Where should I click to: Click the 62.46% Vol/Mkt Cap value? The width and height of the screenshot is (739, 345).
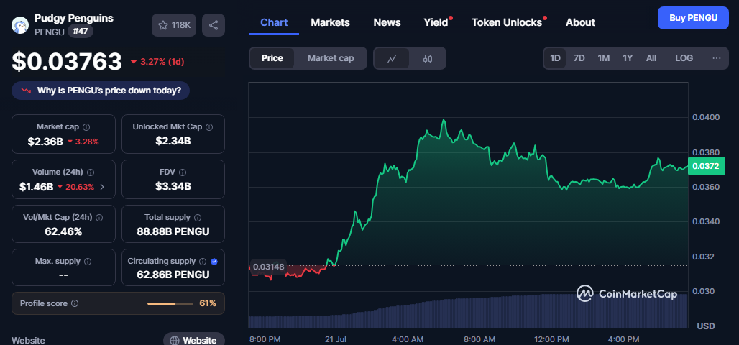[x=63, y=231]
